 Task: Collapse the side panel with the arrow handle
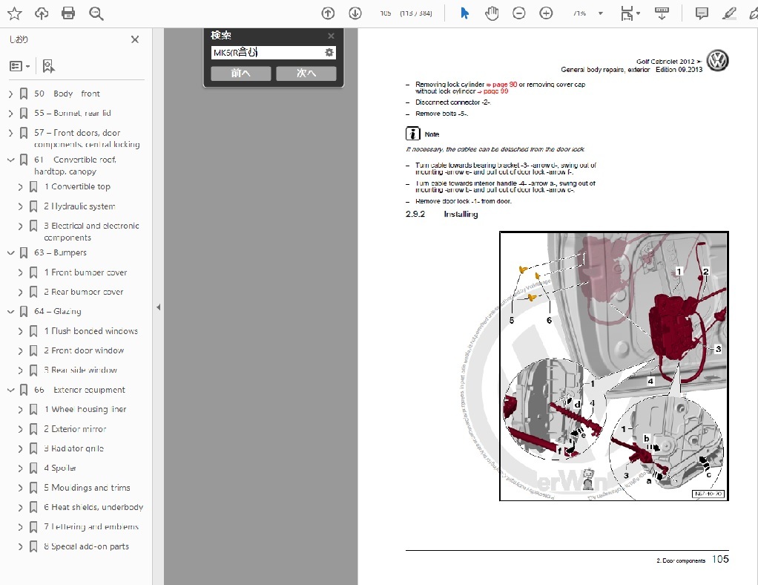(158, 307)
